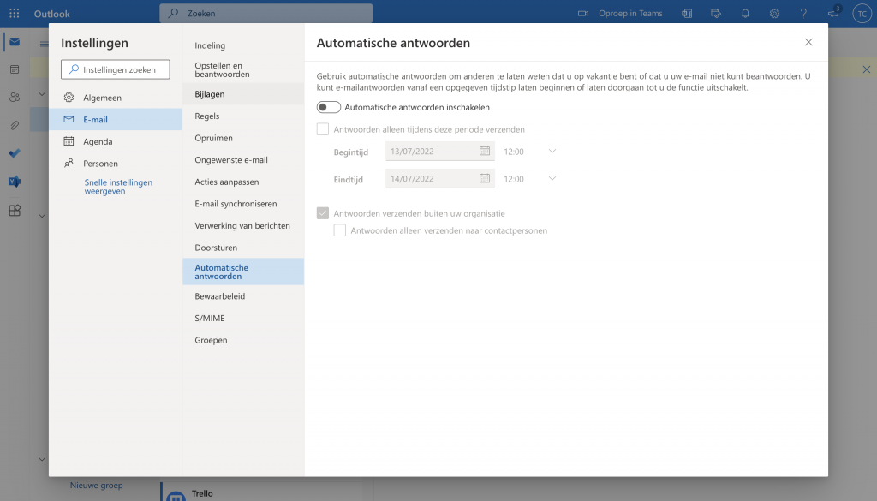The image size is (877, 501).
Task: Open the People icon in the left rail
Action: 15,98
